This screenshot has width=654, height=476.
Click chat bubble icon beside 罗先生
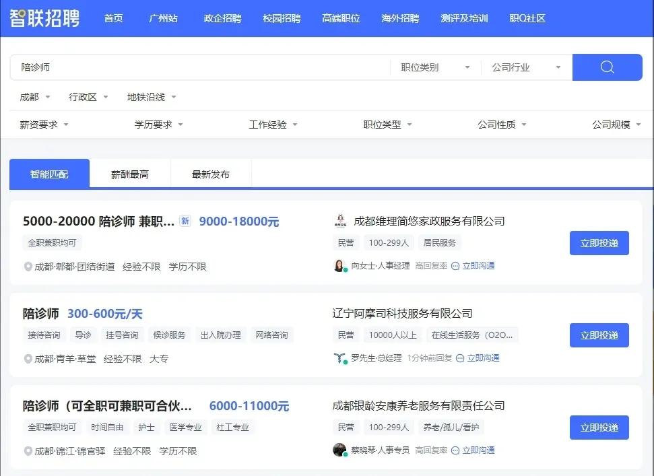(460, 358)
